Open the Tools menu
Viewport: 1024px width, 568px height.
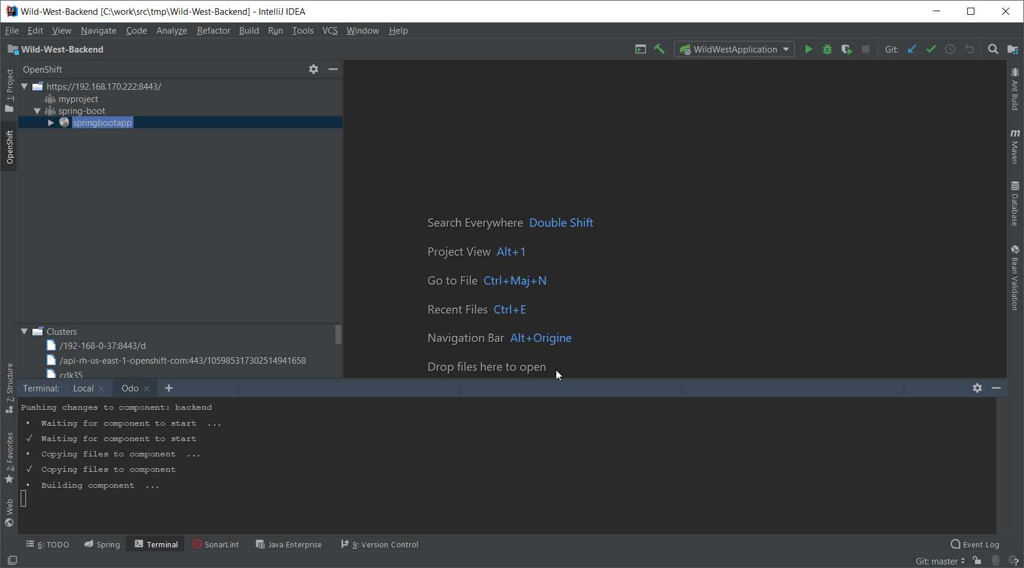(303, 30)
